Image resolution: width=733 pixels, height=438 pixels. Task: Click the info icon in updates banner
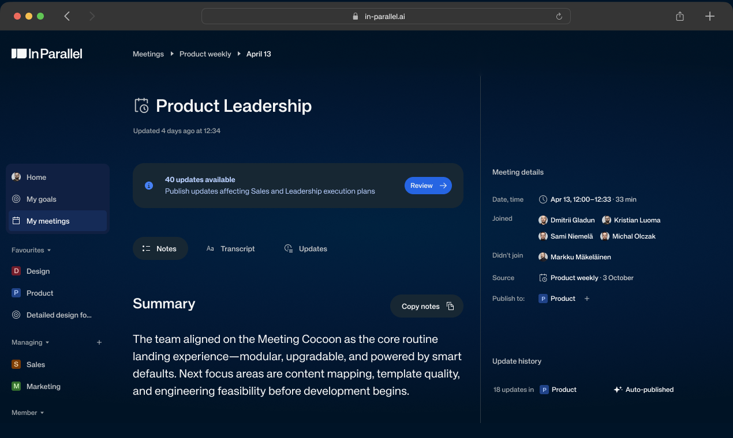pyautogui.click(x=149, y=186)
